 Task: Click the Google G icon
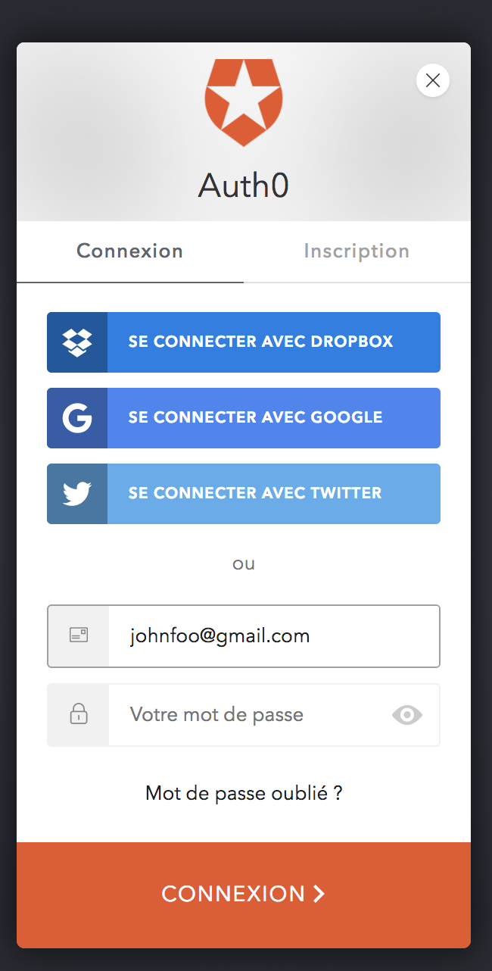click(77, 418)
